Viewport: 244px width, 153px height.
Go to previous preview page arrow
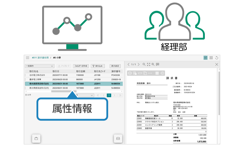coord(129,64)
